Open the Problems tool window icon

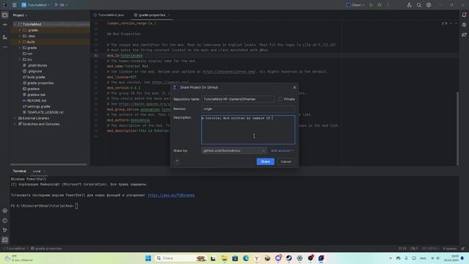point(5,220)
